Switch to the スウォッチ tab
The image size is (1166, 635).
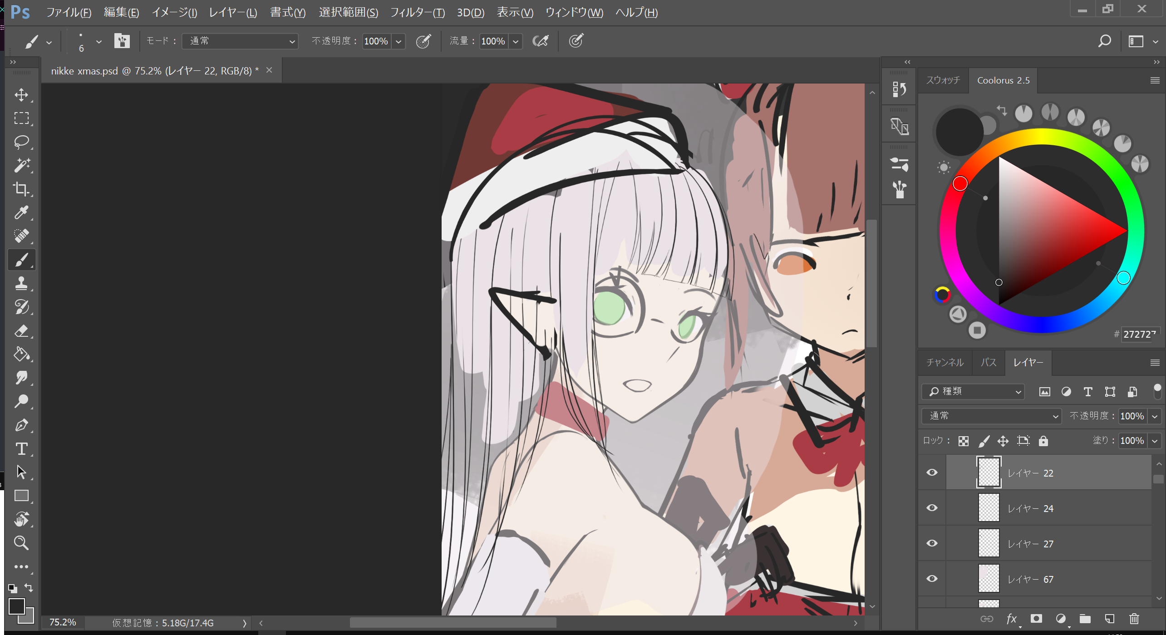click(x=943, y=80)
